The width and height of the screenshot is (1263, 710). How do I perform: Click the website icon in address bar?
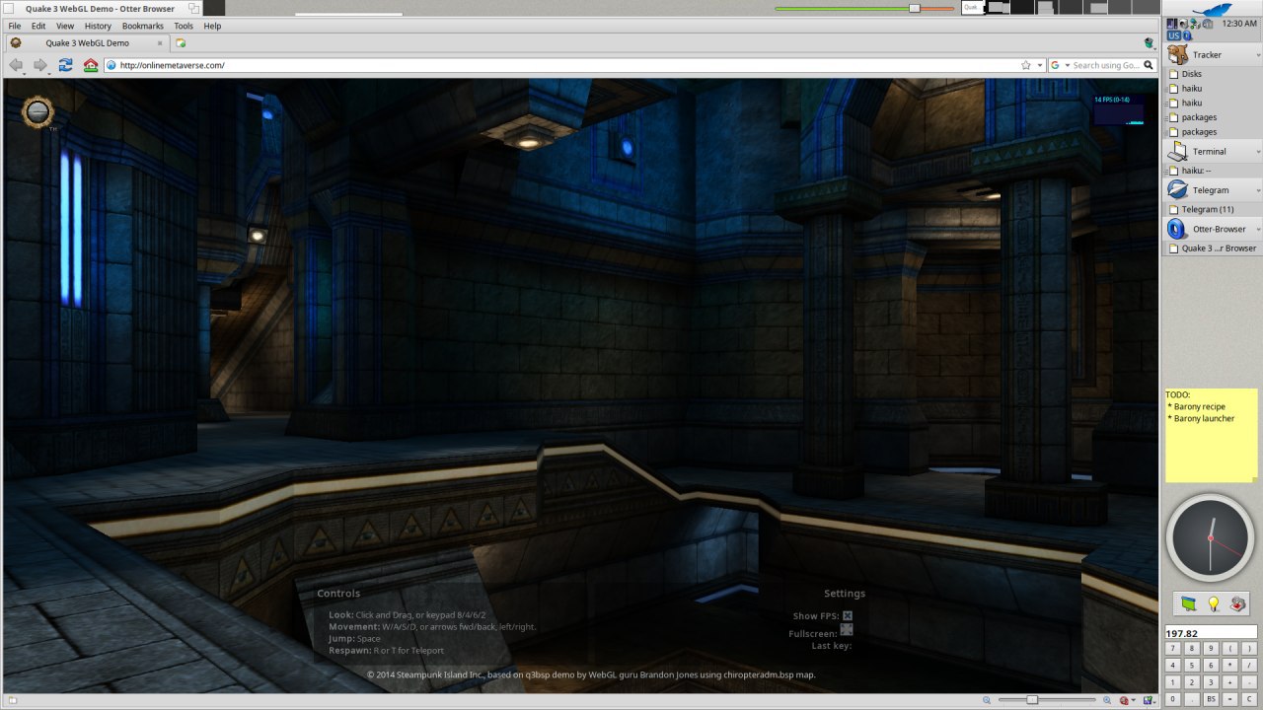(x=111, y=65)
